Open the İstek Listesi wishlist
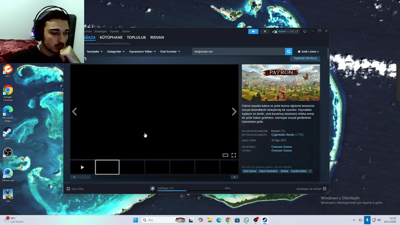400x225 pixels. tap(308, 52)
